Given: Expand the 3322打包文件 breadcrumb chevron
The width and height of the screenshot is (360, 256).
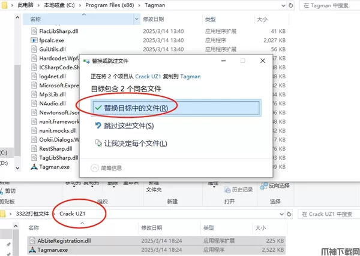Looking at the screenshot, I should (54, 214).
